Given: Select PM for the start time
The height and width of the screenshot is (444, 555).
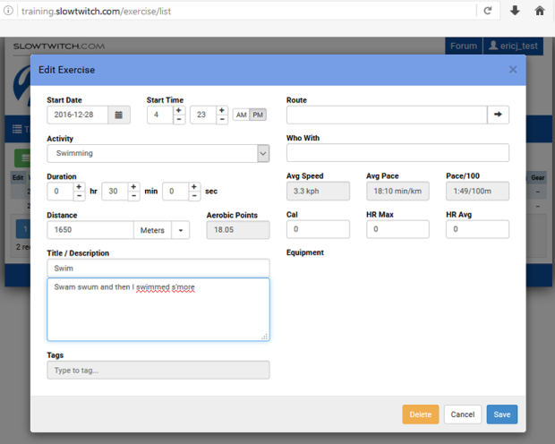Looking at the screenshot, I should click(258, 115).
